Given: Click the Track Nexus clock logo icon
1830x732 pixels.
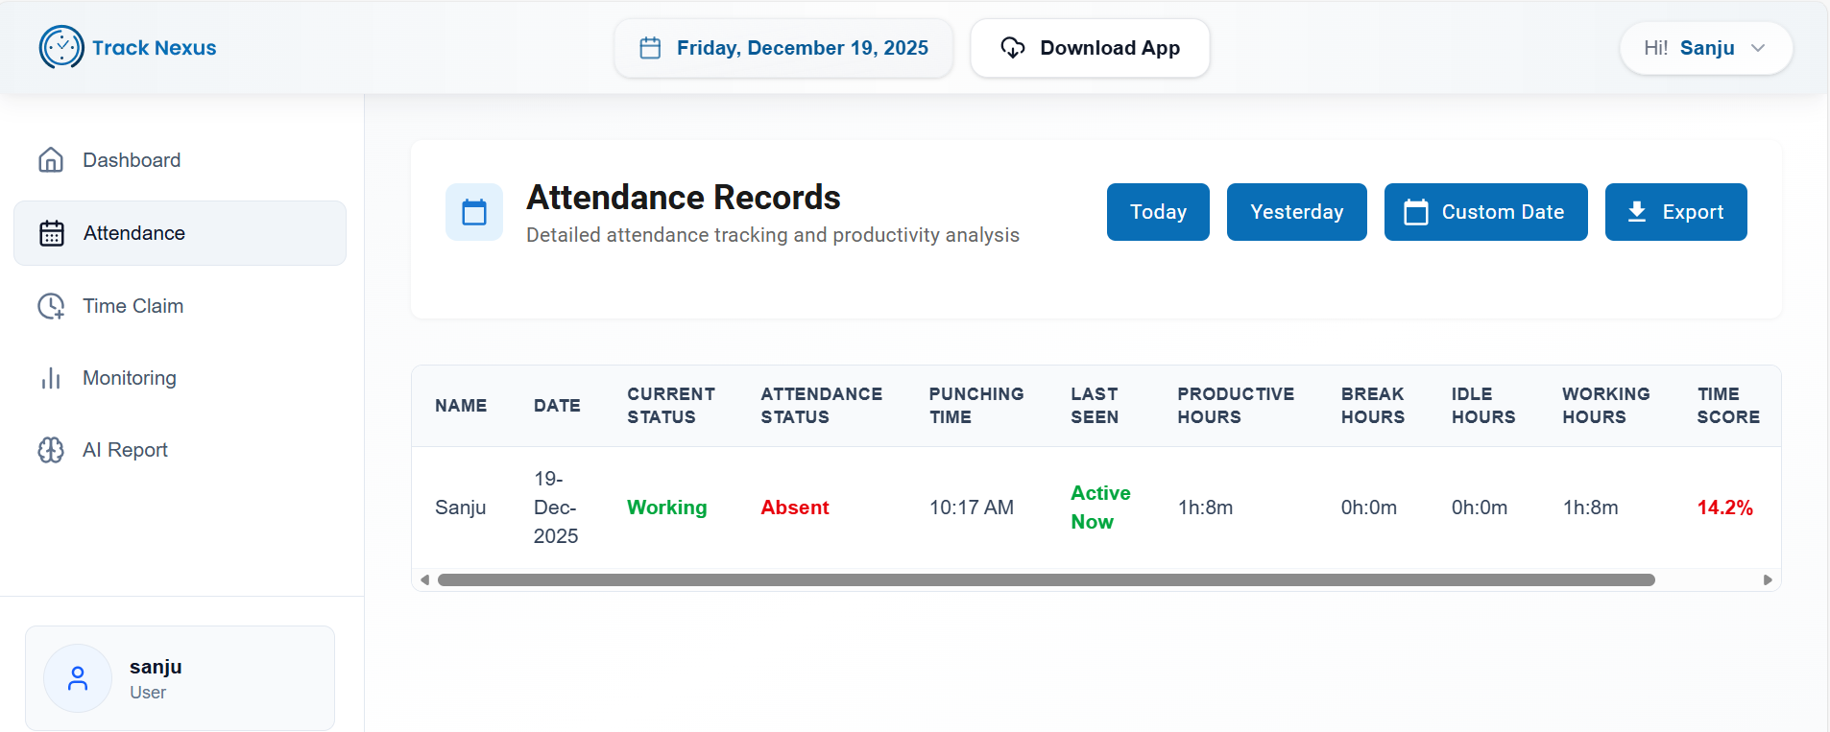Looking at the screenshot, I should (x=61, y=47).
